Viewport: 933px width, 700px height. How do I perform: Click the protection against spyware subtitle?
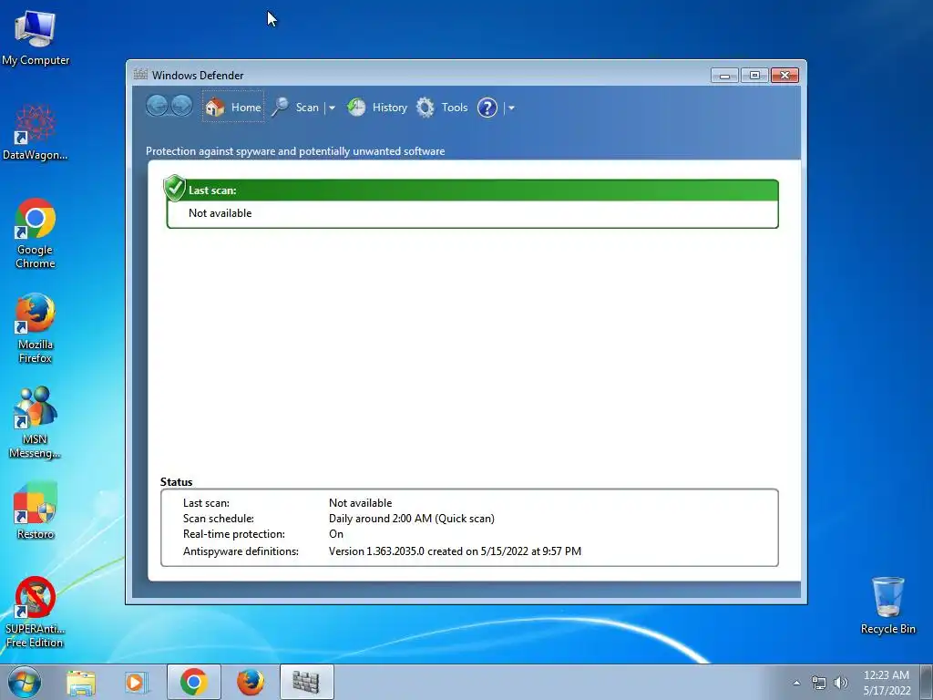pos(295,151)
